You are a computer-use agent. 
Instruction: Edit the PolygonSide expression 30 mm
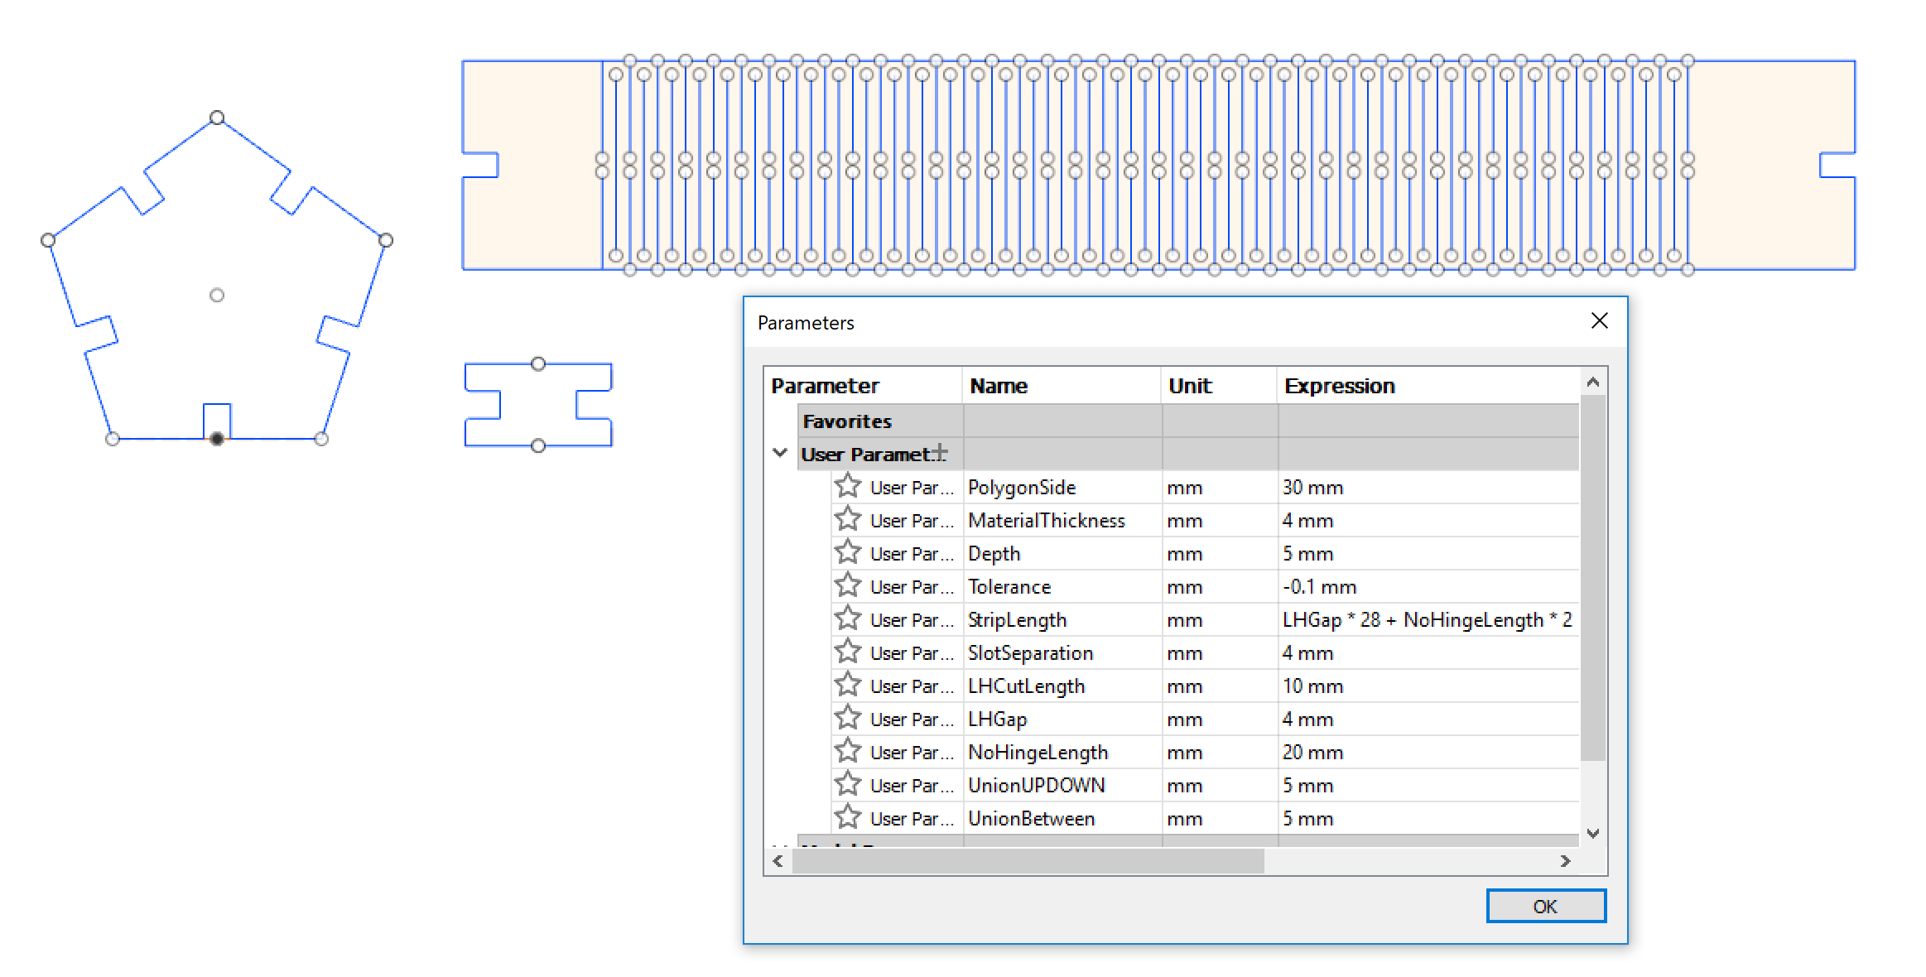click(1312, 488)
